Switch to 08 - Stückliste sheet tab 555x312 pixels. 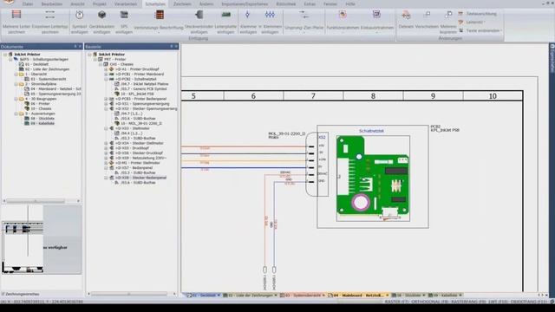click(408, 295)
